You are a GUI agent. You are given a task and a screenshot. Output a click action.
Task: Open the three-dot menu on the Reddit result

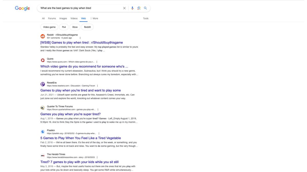[x=80, y=37]
